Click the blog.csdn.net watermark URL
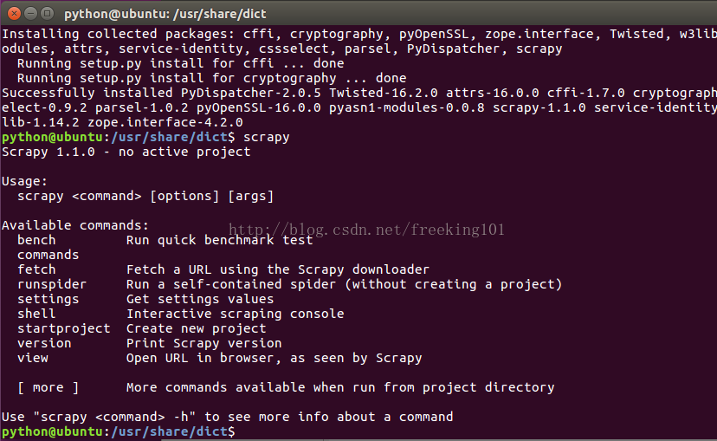Screen dimensions: 717x441 click(x=366, y=230)
